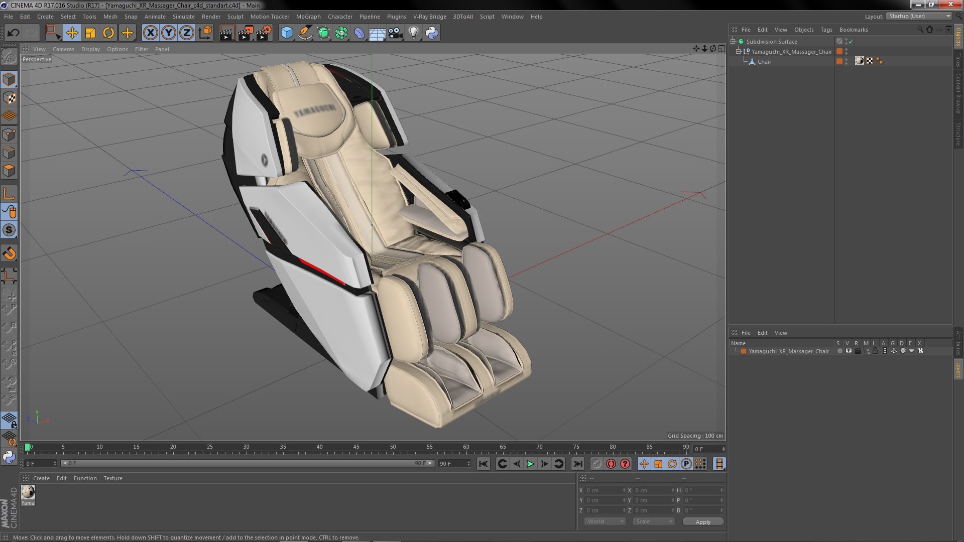The width and height of the screenshot is (964, 542).
Task: Open Object Manager Tags menu
Action: pyautogui.click(x=826, y=30)
